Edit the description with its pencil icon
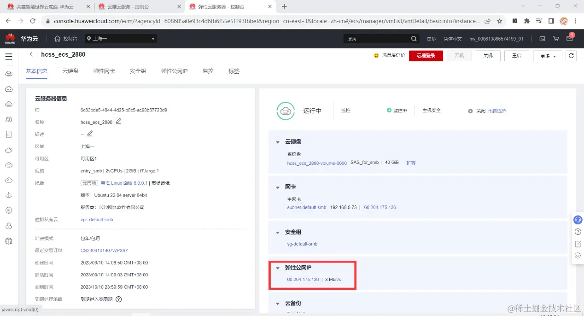Image resolution: width=584 pixels, height=316 pixels. (90, 134)
